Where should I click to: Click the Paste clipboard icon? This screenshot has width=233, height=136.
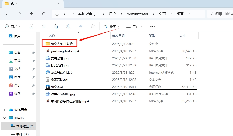pos(56,26)
